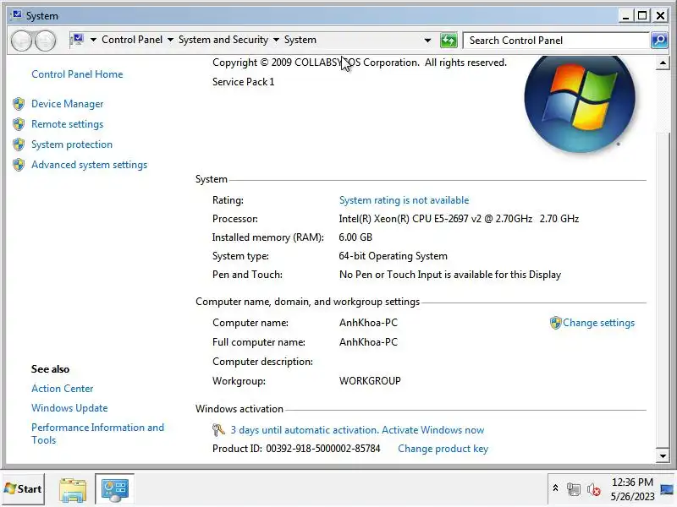Viewport: 677px width, 507px height.
Task: Go back with the Back arrow button
Action: [21, 41]
